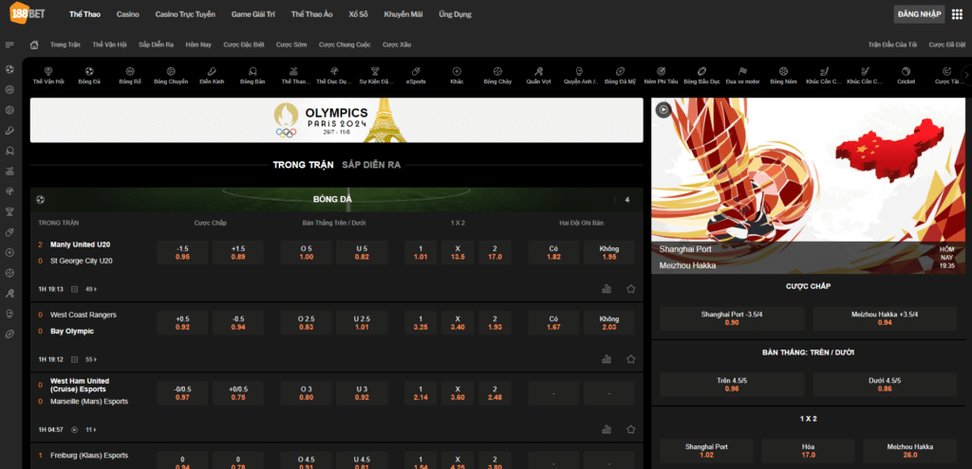Select the eSports icon
The image size is (972, 469).
pos(416,76)
